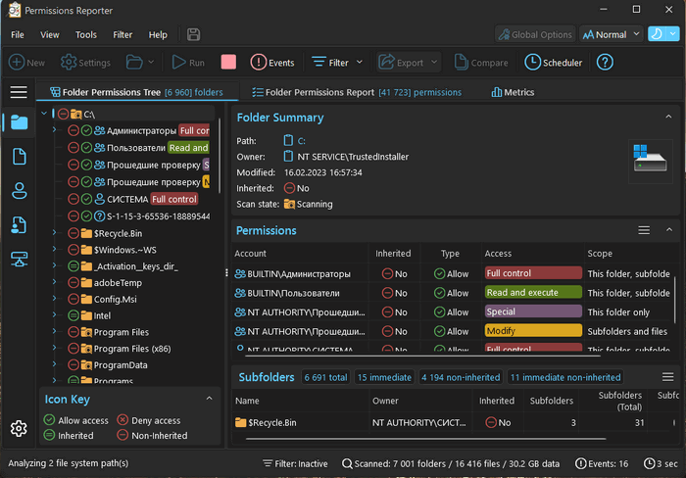This screenshot has height=478, width=686.
Task: Select the file document sidebar icon
Action: (x=19, y=157)
